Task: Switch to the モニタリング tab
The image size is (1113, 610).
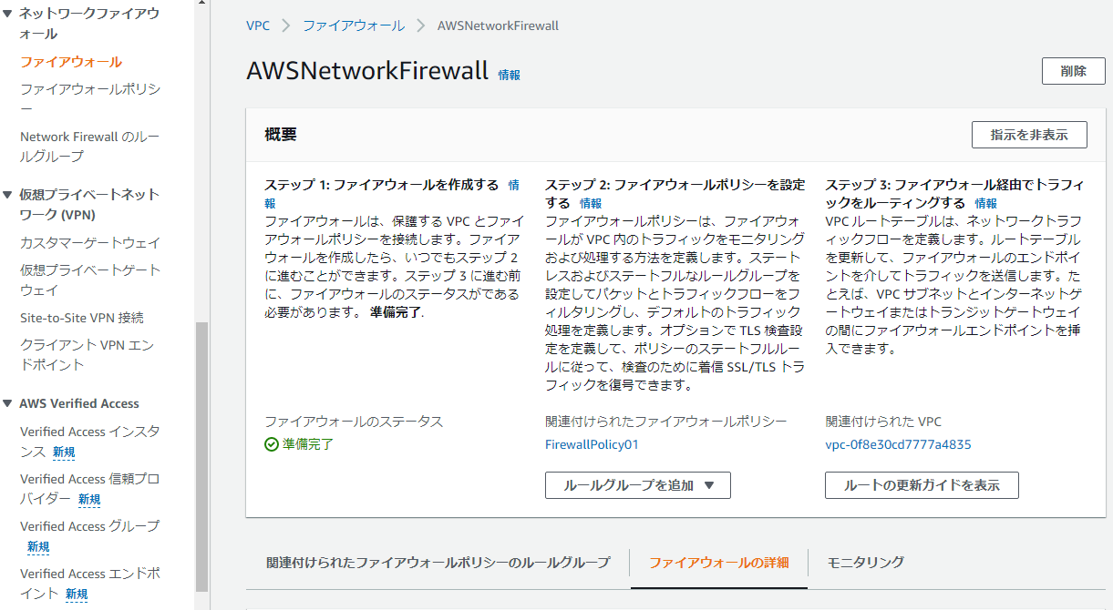Action: pos(865,562)
